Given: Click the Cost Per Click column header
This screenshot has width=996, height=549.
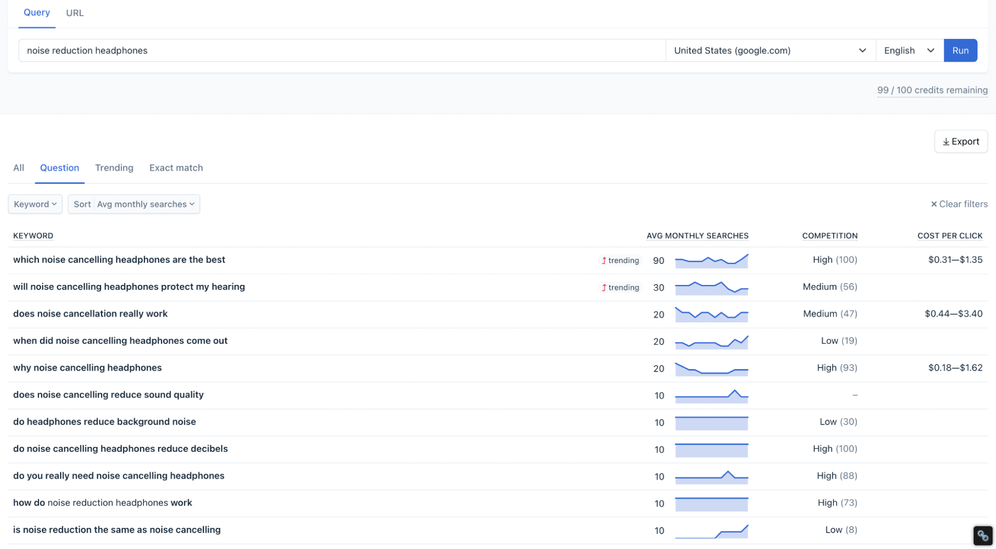Looking at the screenshot, I should [950, 236].
